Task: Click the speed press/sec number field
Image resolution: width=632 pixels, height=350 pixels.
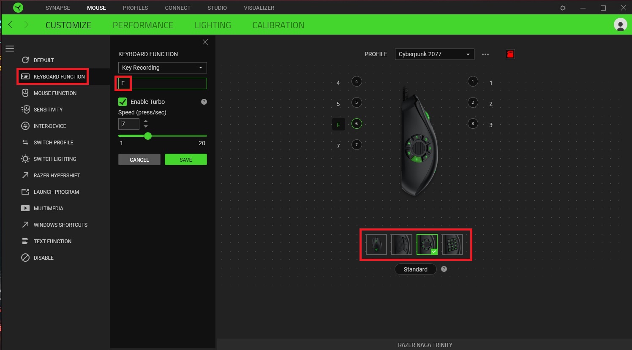Action: click(129, 124)
